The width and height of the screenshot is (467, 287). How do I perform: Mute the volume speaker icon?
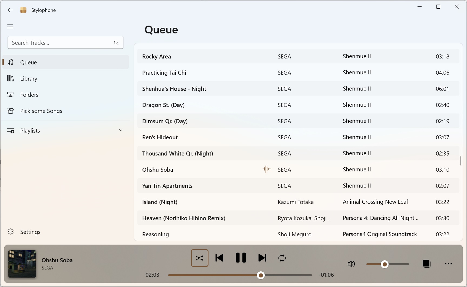click(351, 264)
